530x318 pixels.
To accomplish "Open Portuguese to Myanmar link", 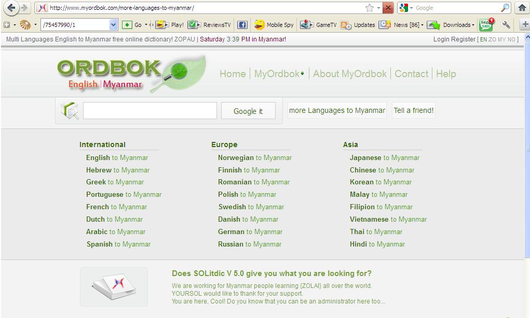I will pyautogui.click(x=124, y=195).
